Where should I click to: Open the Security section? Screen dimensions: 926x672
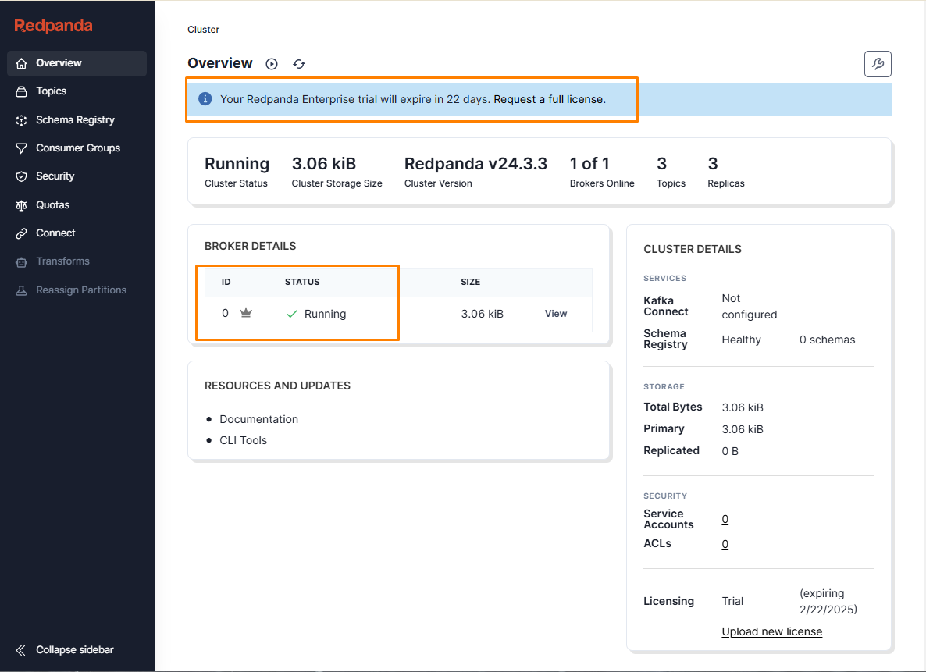(77, 176)
